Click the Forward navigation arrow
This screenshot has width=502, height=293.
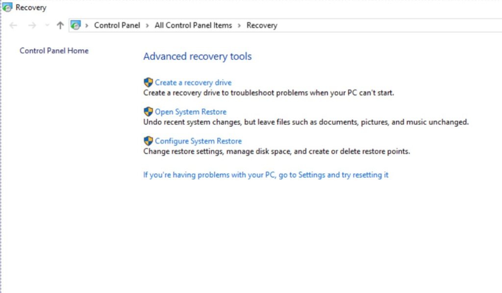[32, 25]
